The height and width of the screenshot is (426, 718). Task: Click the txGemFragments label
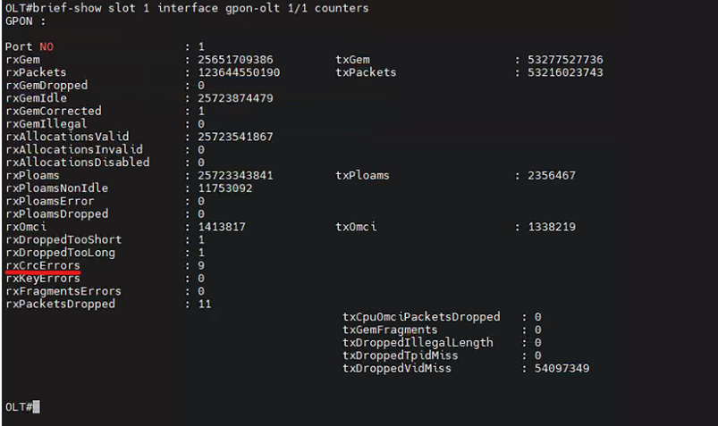pos(390,330)
